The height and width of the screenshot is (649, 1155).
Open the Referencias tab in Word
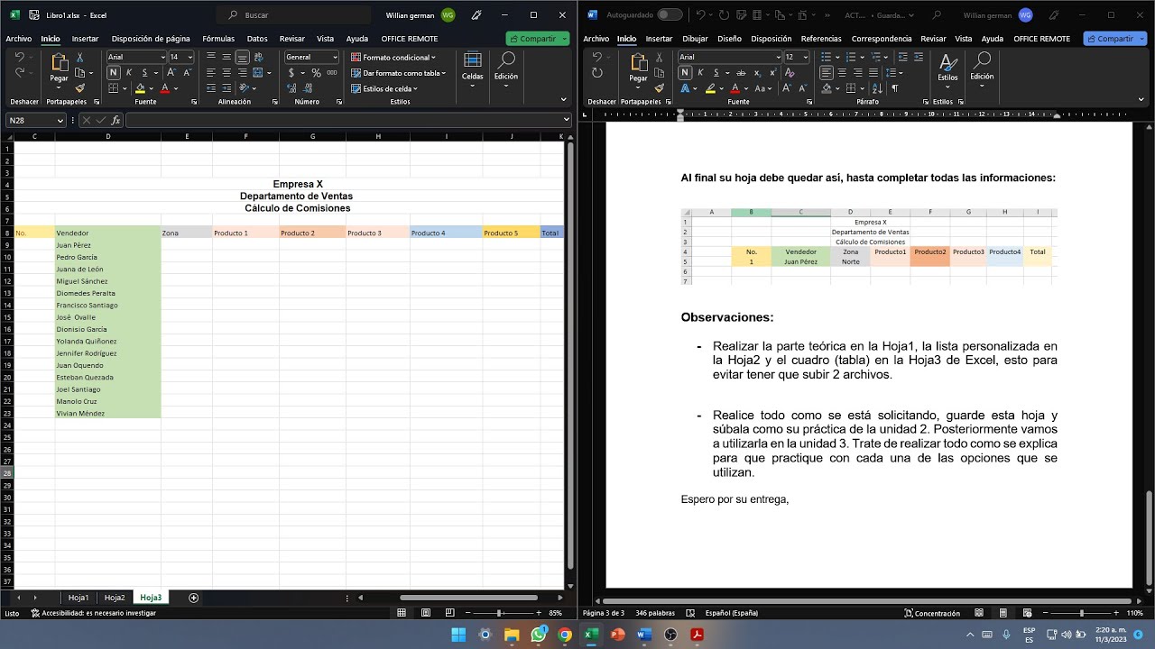pos(821,39)
